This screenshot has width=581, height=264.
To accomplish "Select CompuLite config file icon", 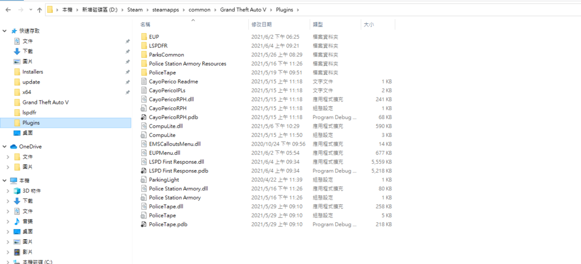I will pyautogui.click(x=144, y=135).
